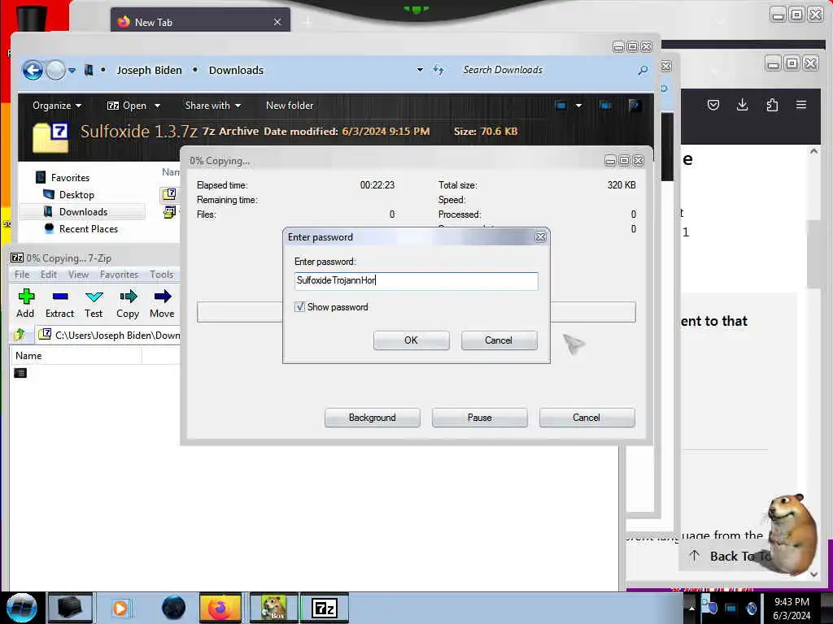
Task: Click the search magnifier in Search Downloads
Action: pyautogui.click(x=643, y=70)
